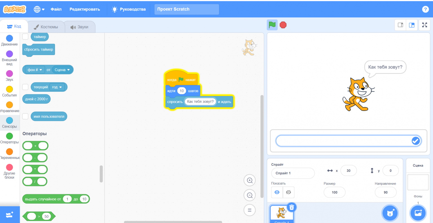This screenshot has width=433, height=223.
Task: Switch to small stage layout
Action: (x=400, y=25)
